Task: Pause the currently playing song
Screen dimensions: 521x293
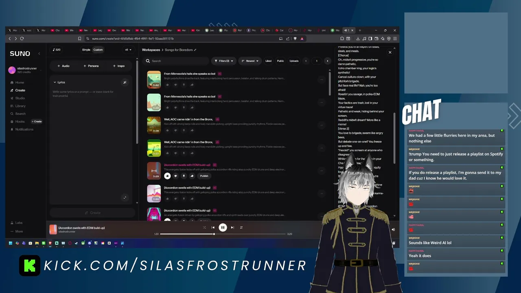Action: coord(223,227)
